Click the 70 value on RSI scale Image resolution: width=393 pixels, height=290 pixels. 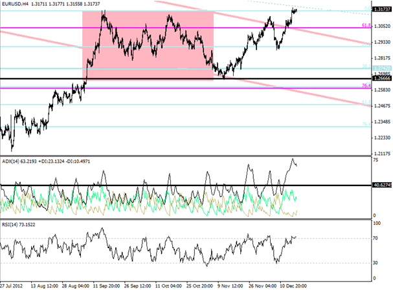coord(376,238)
